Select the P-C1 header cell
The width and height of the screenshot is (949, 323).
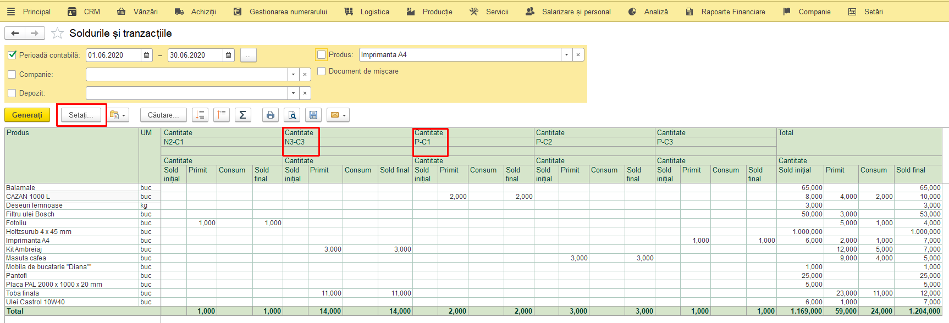pyautogui.click(x=473, y=142)
